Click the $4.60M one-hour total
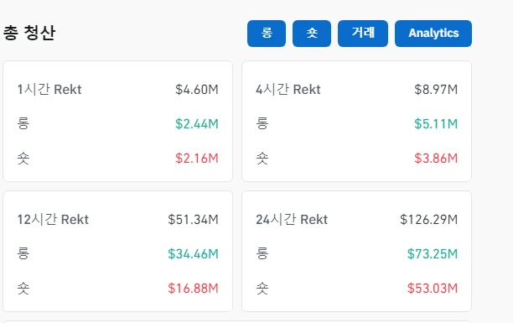Screen dimensions: 513x323 point(197,90)
